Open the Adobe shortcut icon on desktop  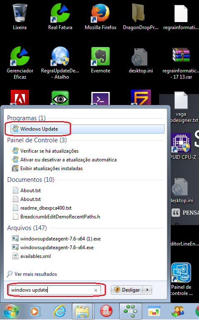click(20, 97)
